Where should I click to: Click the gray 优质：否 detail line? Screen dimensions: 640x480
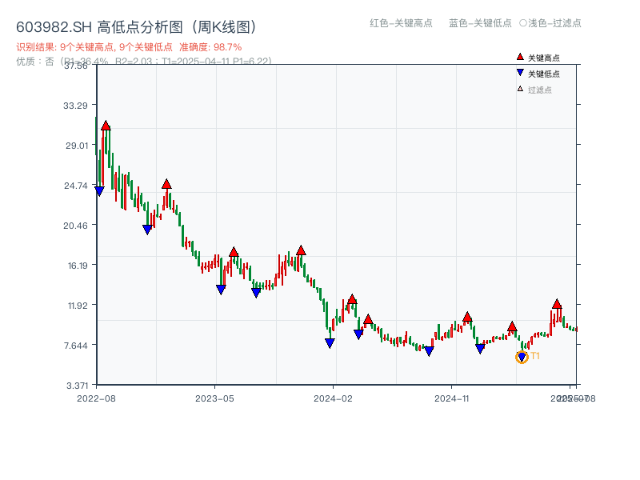(x=144, y=62)
